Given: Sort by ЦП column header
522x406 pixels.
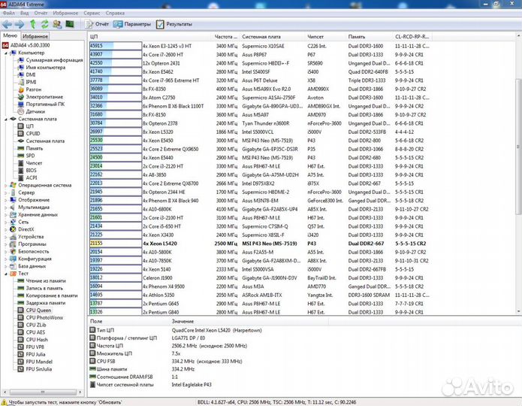Looking at the screenshot, I should tap(149, 37).
